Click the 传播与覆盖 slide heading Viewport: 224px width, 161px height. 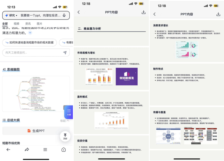coord(159,112)
